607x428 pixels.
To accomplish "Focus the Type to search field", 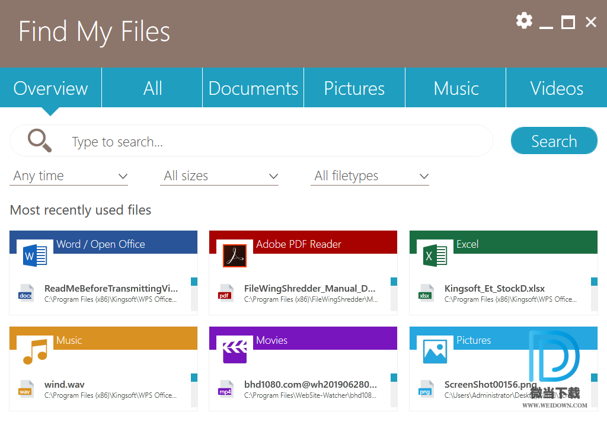I will (251, 141).
